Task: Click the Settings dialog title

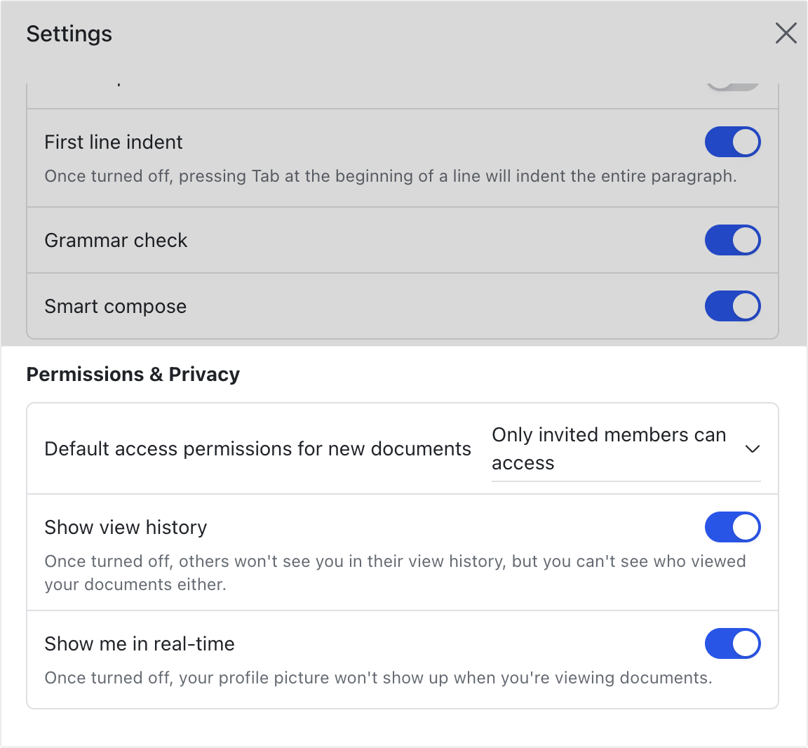Action: click(69, 33)
